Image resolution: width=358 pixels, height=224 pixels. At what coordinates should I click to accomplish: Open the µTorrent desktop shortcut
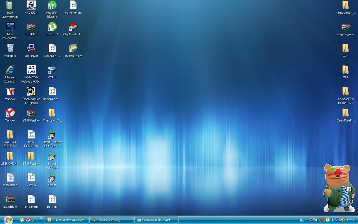coord(52,27)
